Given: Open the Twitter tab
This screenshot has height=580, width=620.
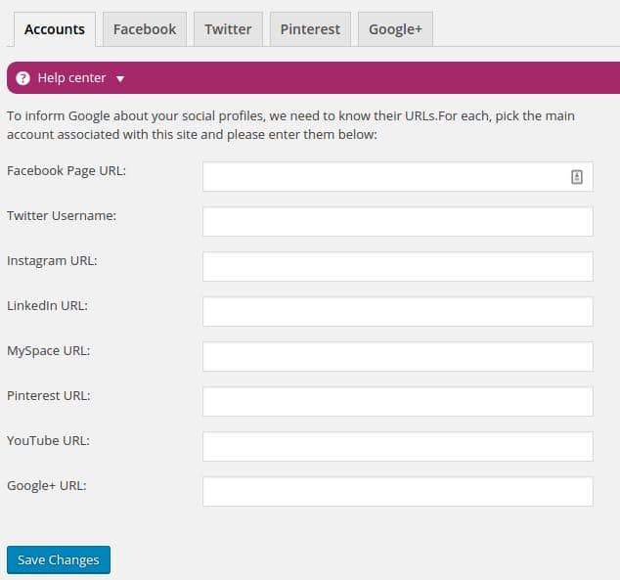Looking at the screenshot, I should pos(228,29).
